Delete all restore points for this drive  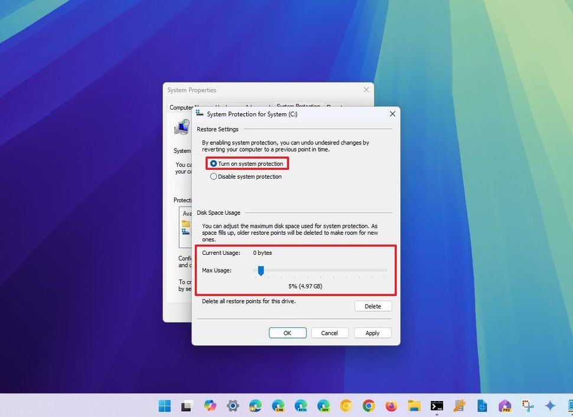tap(373, 306)
